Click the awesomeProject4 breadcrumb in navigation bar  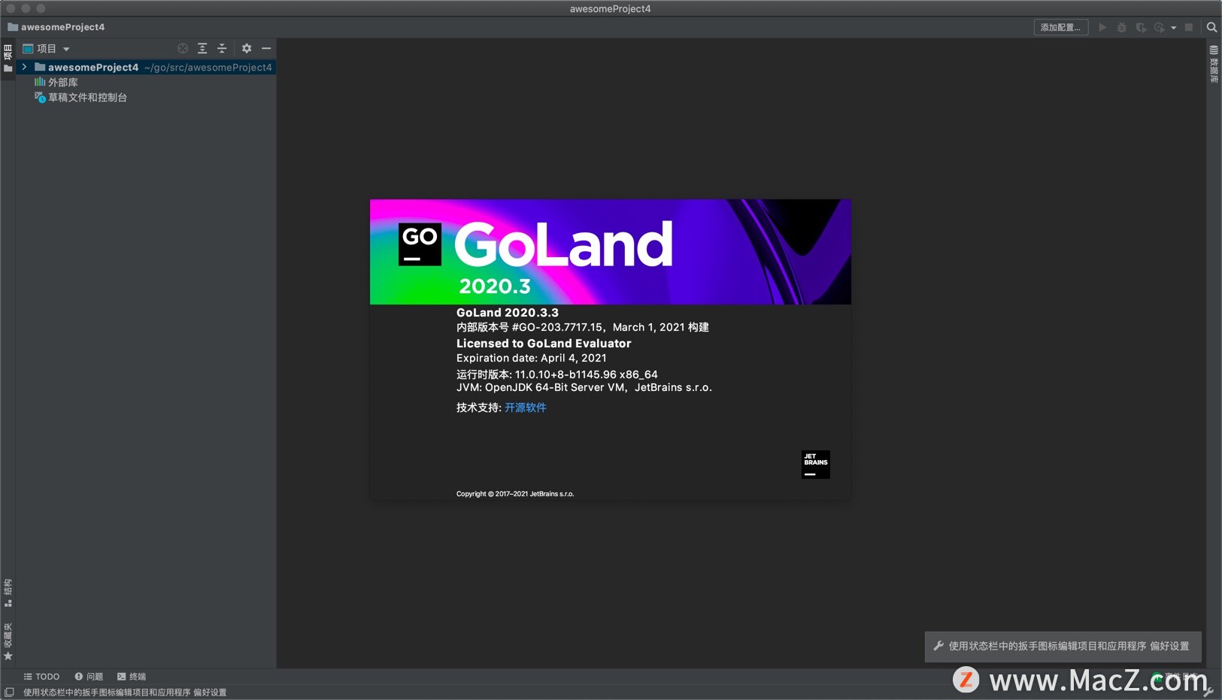(56, 27)
